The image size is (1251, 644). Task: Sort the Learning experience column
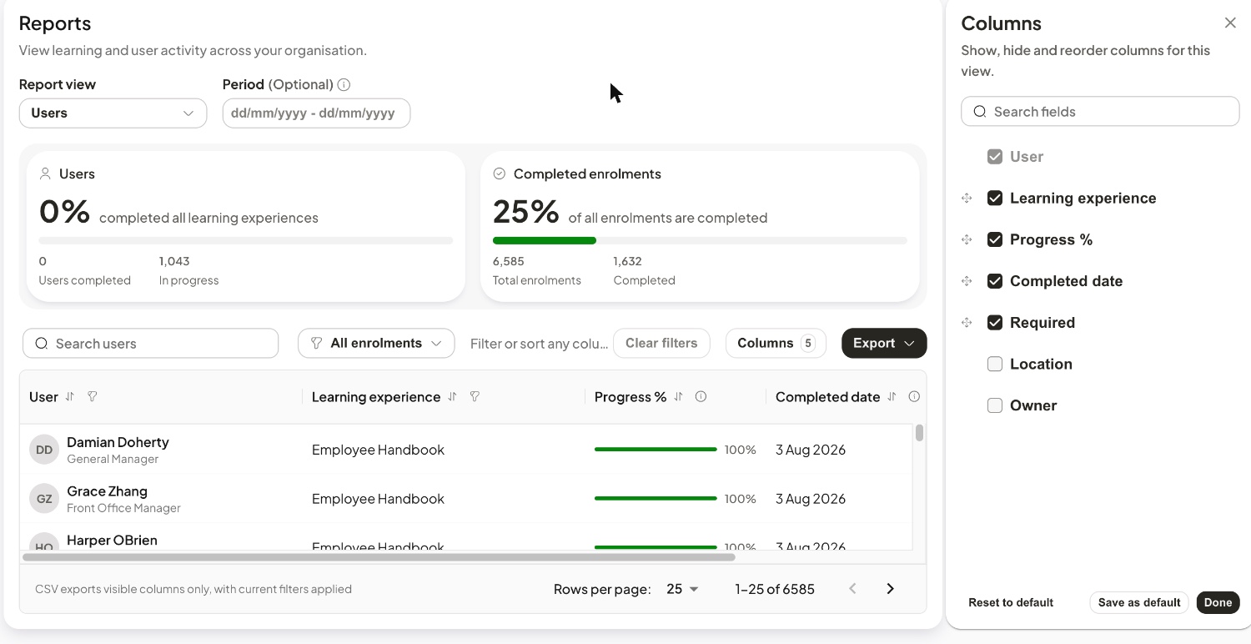pos(452,397)
